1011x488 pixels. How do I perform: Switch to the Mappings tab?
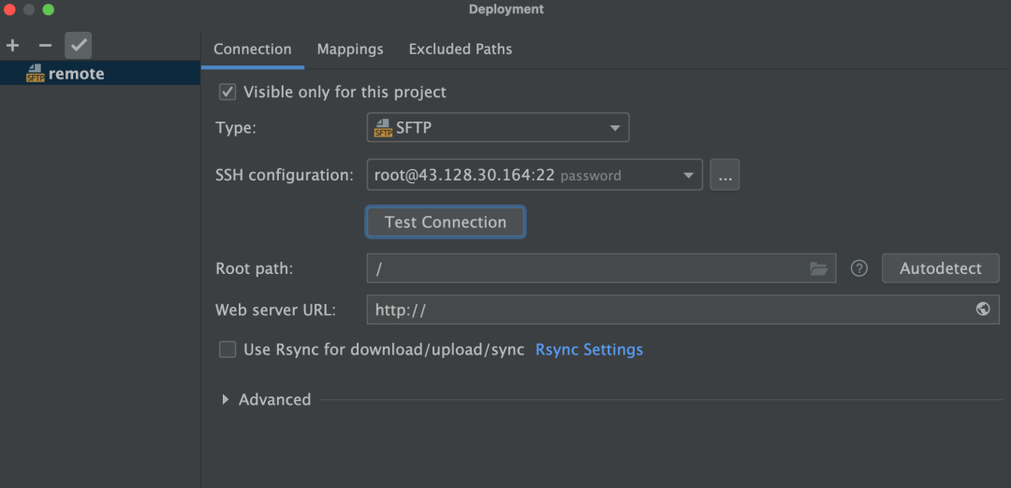click(x=350, y=49)
